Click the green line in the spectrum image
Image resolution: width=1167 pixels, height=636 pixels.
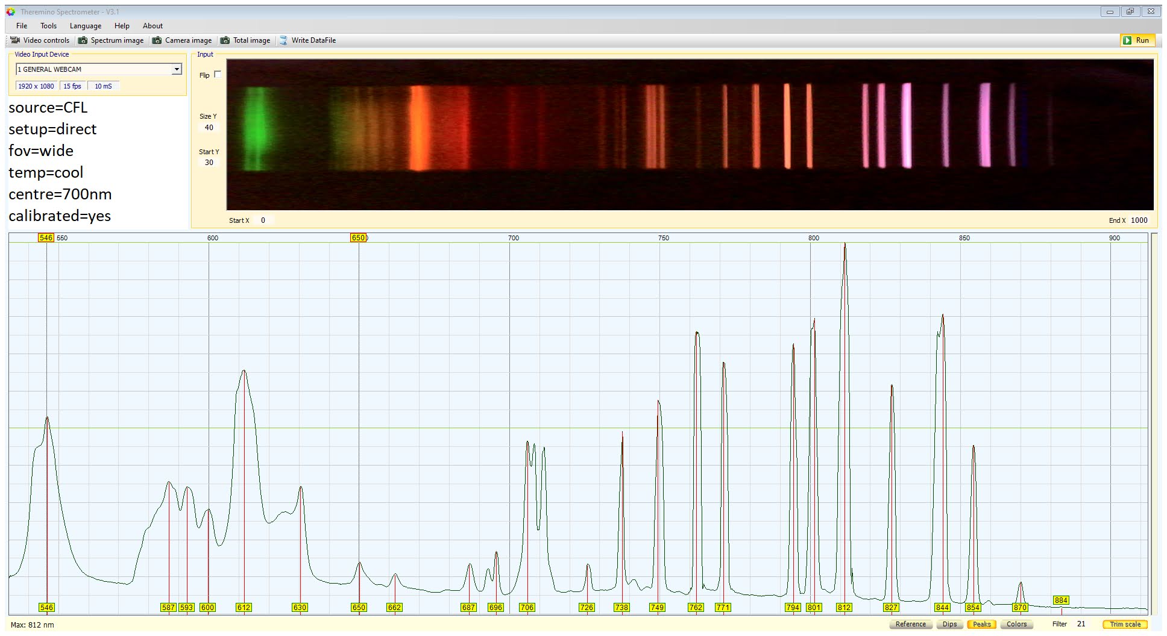[x=256, y=128]
